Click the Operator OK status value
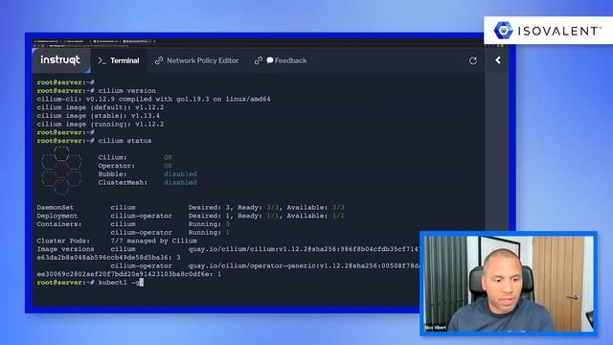 pos(169,166)
